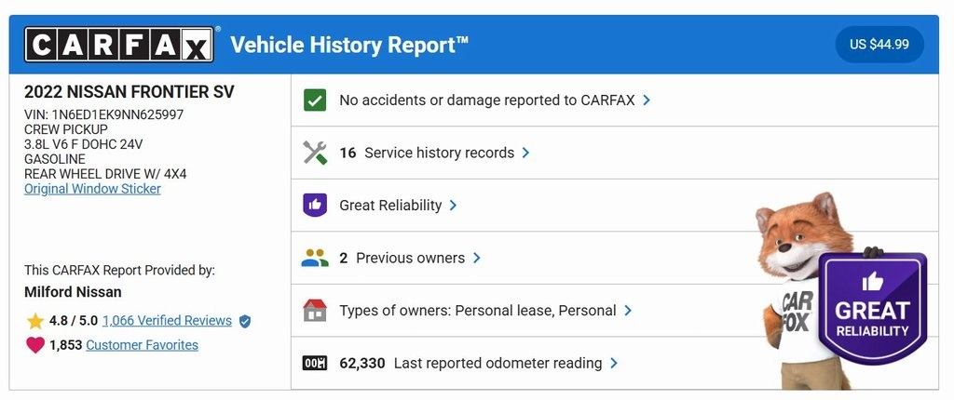Click the wrench service history icon
The height and width of the screenshot is (400, 954).
(315, 153)
